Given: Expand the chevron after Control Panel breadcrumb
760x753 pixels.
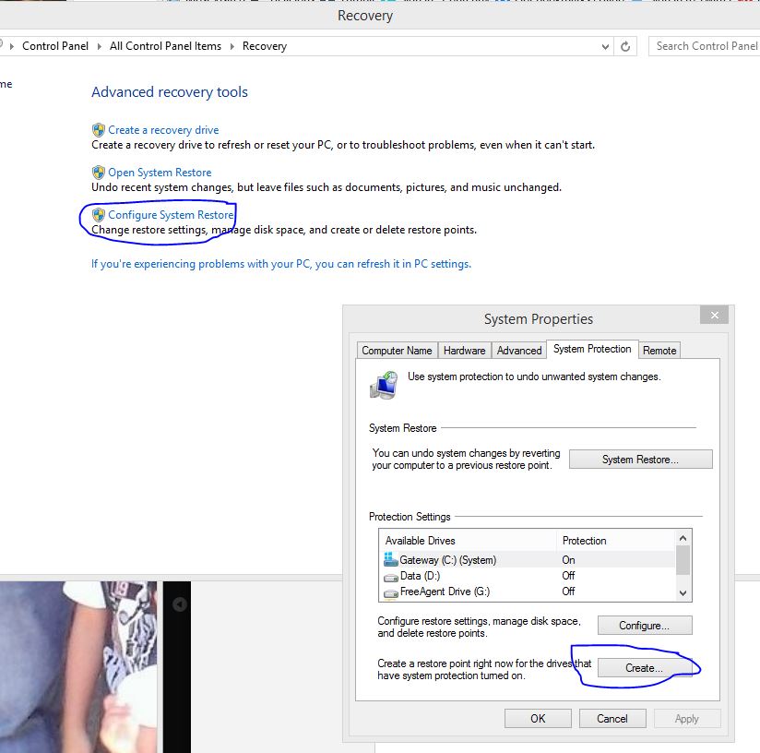Looking at the screenshot, I should (101, 46).
